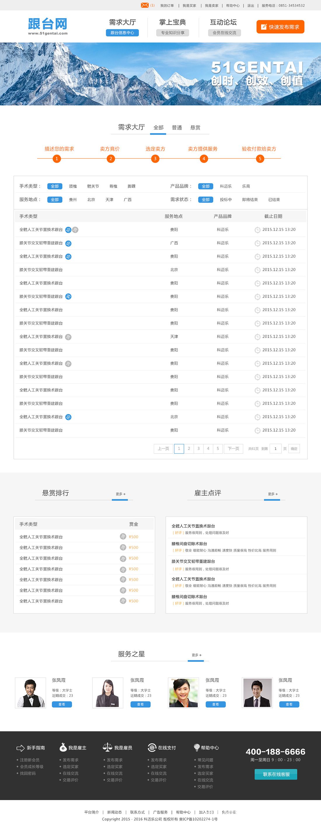Click the money bag icon beside 我是雇主
Viewport: 321px width, 834px height.
click(63, 747)
